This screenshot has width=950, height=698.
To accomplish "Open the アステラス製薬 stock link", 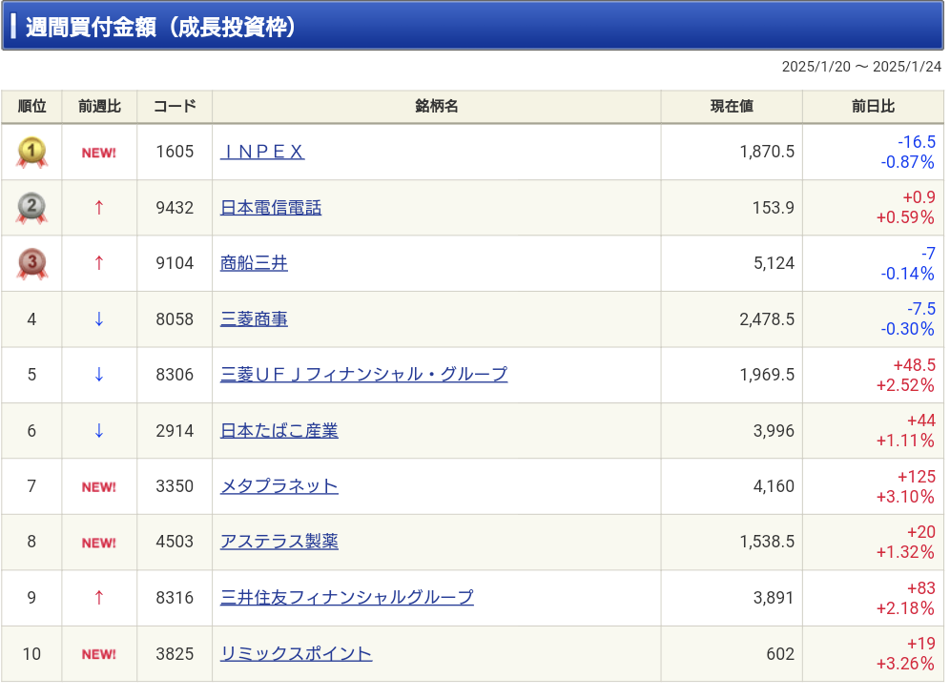I will pyautogui.click(x=279, y=541).
